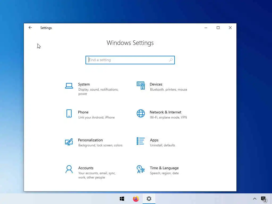The height and width of the screenshot is (204, 272).
Task: Click the Phone heading
Action: [83, 112]
